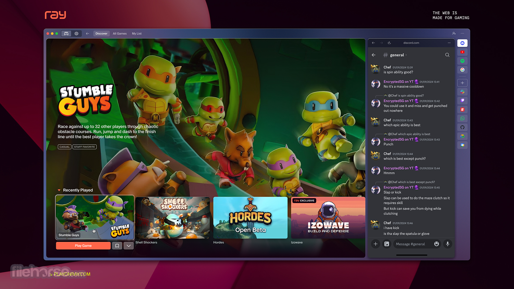The height and width of the screenshot is (289, 514).
Task: Collapse the Recently Played section
Action: (x=59, y=190)
